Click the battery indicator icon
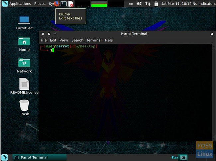This screenshot has width=216, height=161. point(156,4)
